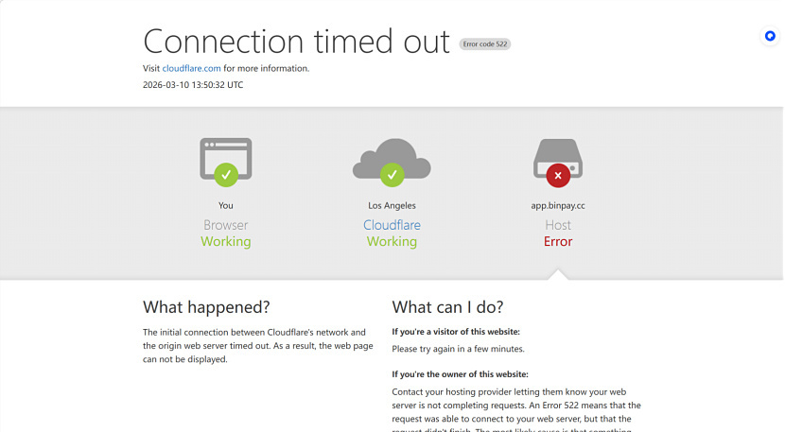Click the 2026-03-10 UTC timestamp

pyautogui.click(x=193, y=84)
